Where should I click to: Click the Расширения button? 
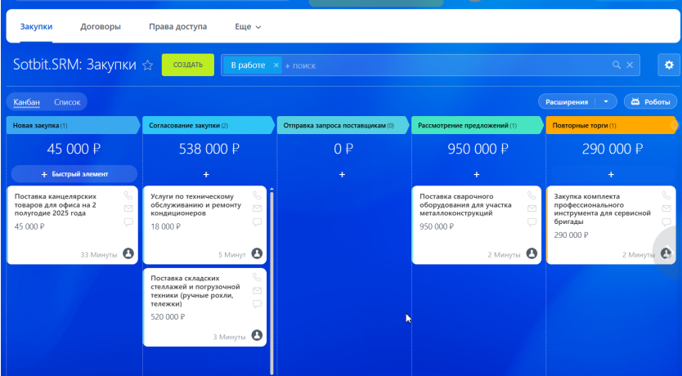tap(567, 101)
